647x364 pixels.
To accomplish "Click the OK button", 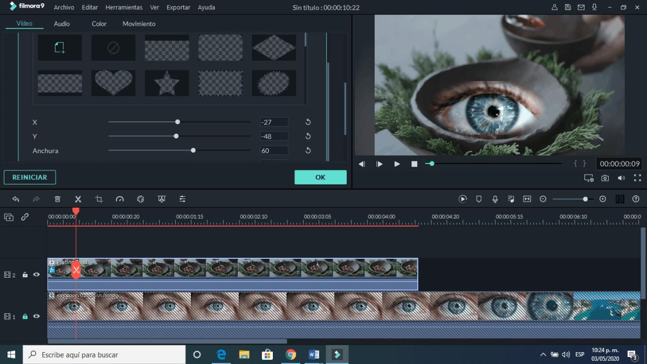I will point(320,177).
